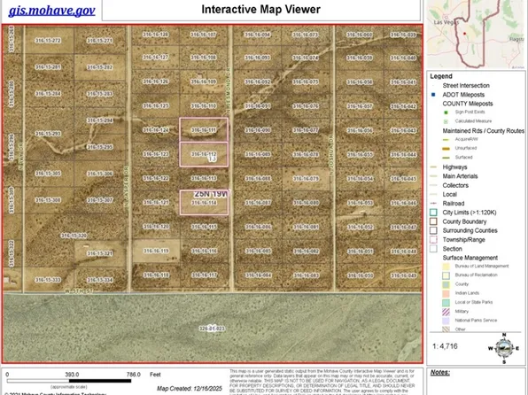Click the 'Notes:' heading
Viewport: 528px width, 395px height.
439,373
